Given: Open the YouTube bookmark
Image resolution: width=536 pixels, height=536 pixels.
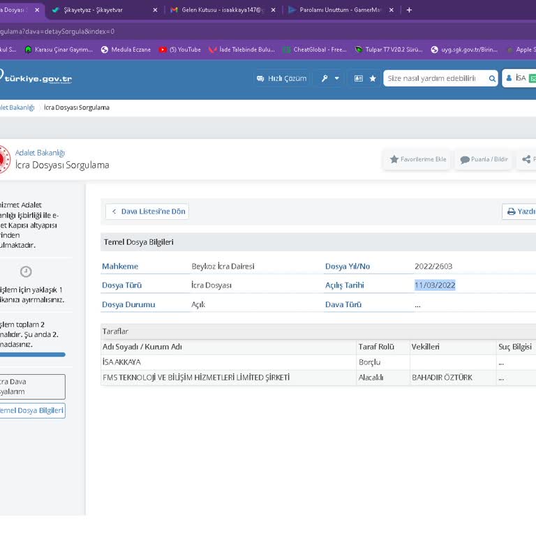Looking at the screenshot, I should pos(180,50).
